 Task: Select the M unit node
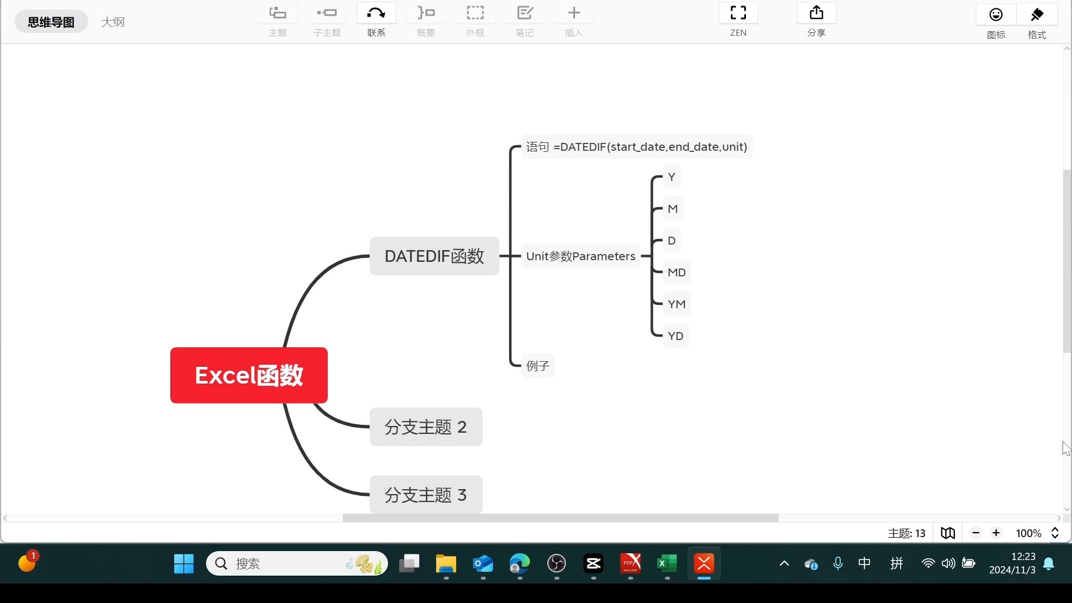(x=673, y=209)
